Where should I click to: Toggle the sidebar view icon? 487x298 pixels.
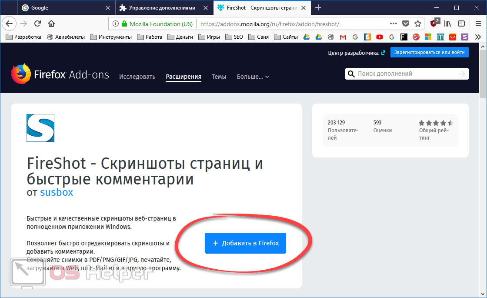click(461, 23)
